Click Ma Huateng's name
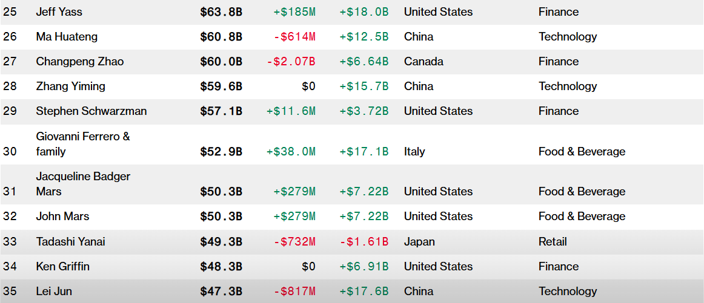Viewport: 704px width, 303px height. click(x=65, y=37)
